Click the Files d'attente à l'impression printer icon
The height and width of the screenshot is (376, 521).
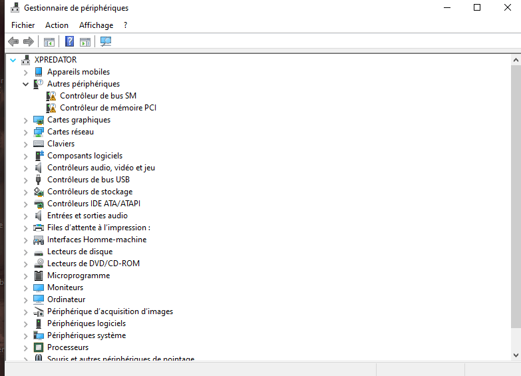[39, 228]
